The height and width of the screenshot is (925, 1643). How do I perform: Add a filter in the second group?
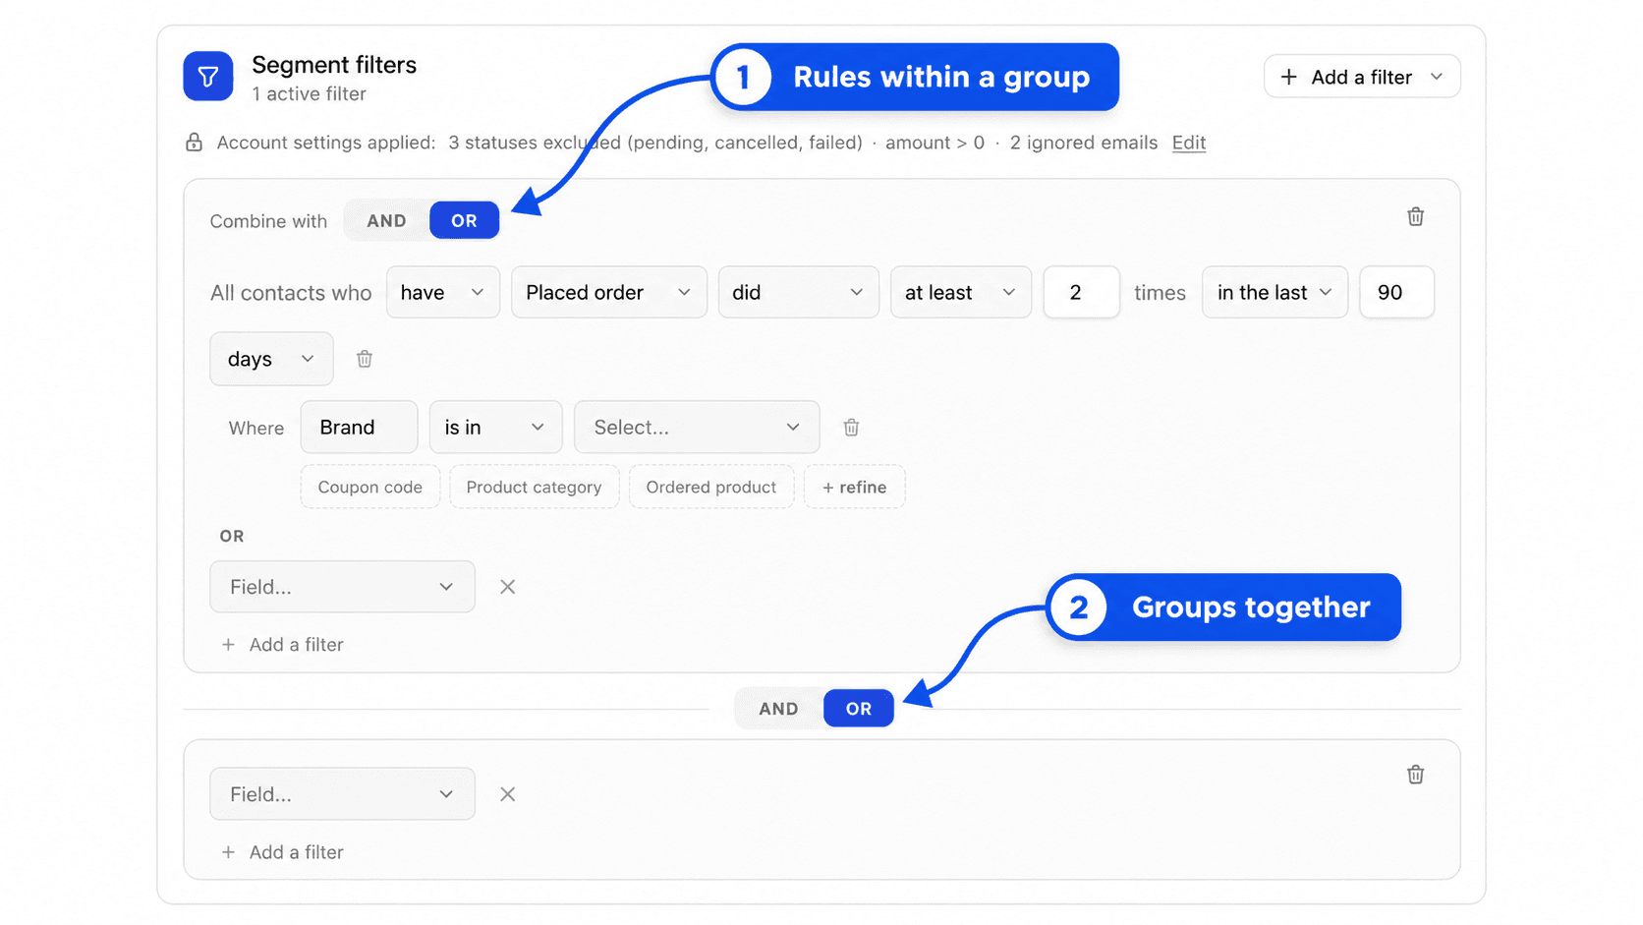tap(283, 852)
